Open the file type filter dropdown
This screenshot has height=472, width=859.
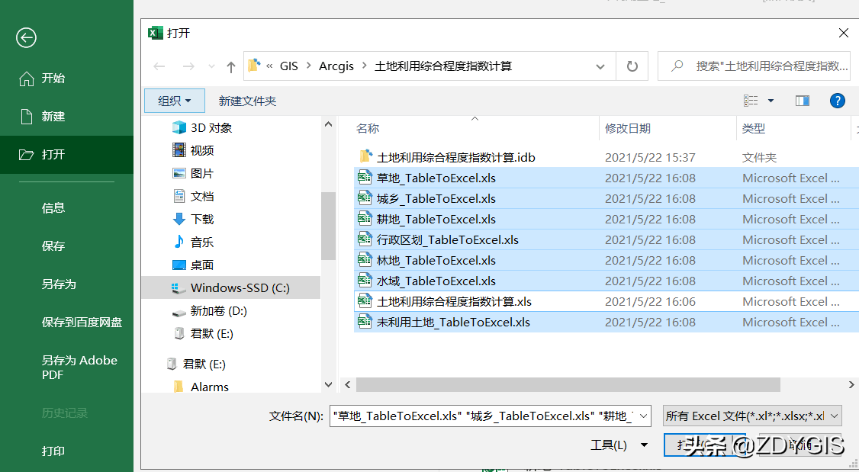point(752,416)
